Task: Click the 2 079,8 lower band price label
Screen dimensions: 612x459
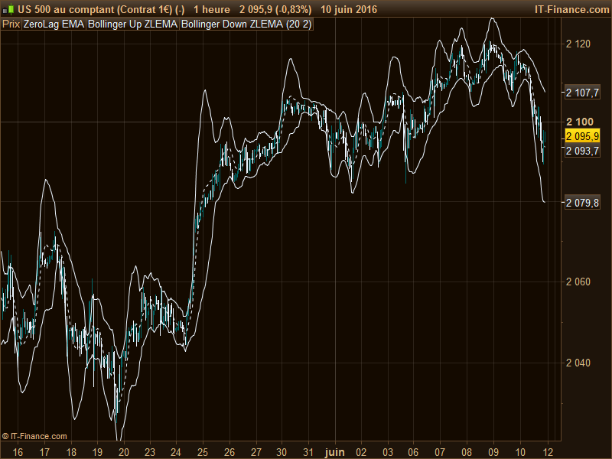Action: pos(582,203)
